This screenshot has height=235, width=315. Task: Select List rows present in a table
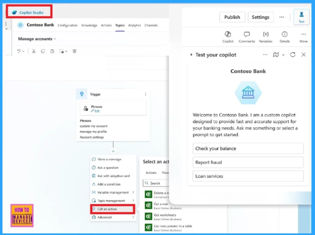[x=168, y=228]
